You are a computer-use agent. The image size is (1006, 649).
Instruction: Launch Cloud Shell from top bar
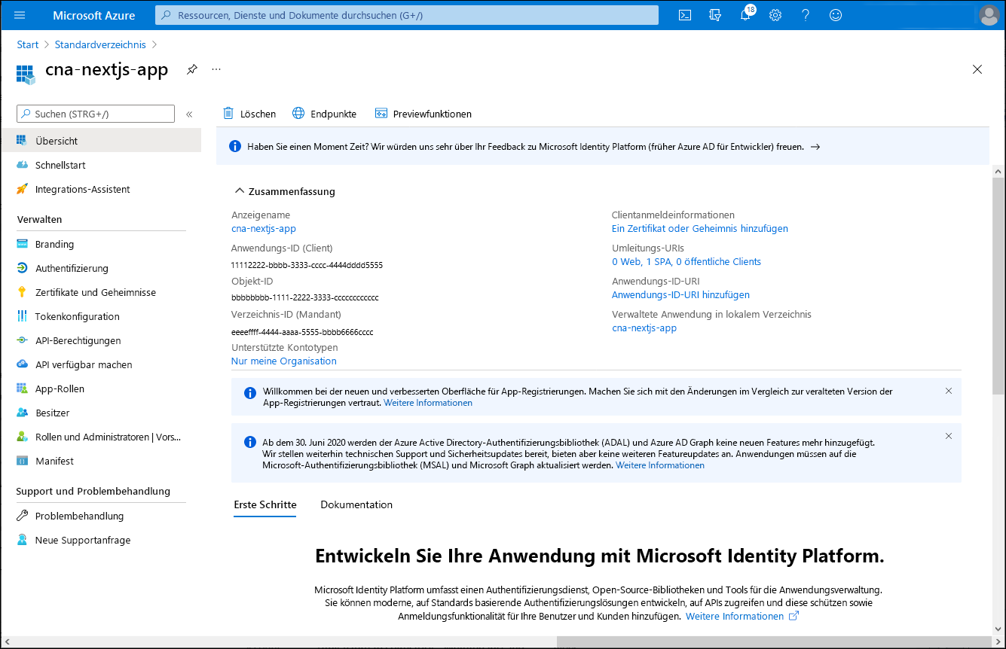(x=685, y=15)
